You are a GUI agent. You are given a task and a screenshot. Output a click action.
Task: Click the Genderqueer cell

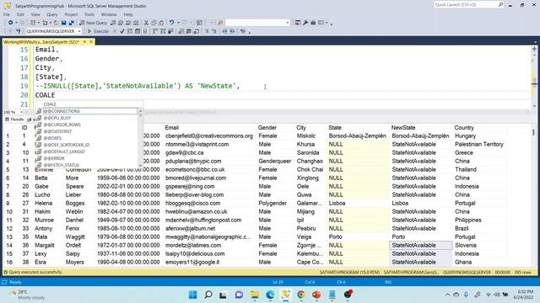274,161
